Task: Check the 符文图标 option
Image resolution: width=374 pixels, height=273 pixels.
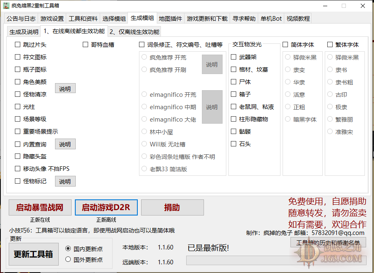Action: [x=17, y=57]
